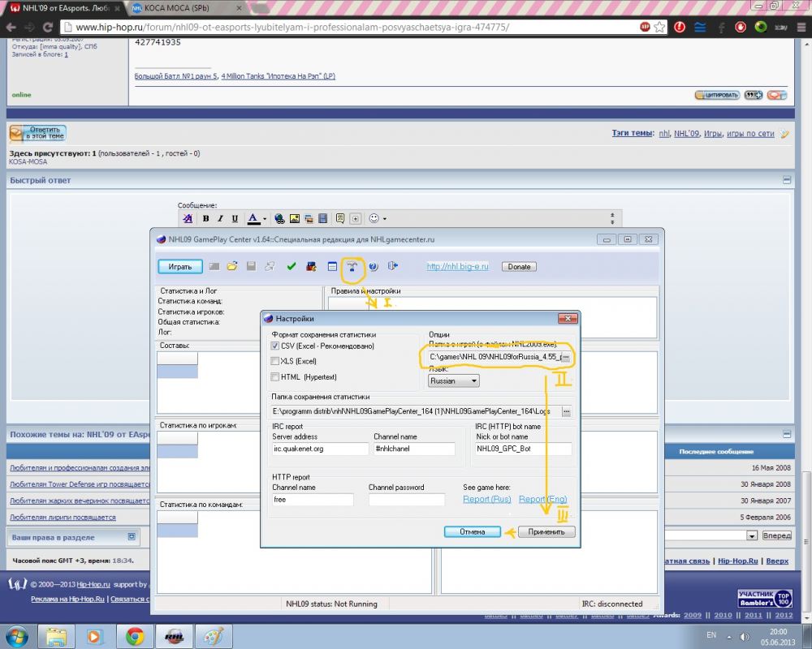Viewport: 812px width, 649px height.
Task: Toggle underline in forum quick reply editor
Action: click(235, 218)
